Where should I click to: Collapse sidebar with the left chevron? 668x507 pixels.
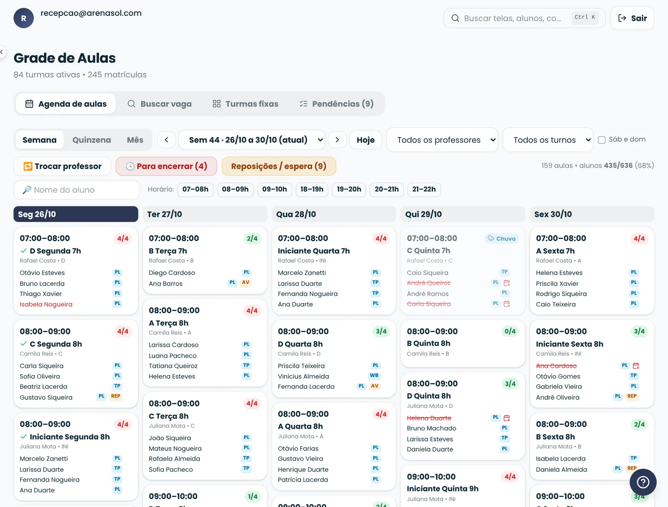point(2,52)
